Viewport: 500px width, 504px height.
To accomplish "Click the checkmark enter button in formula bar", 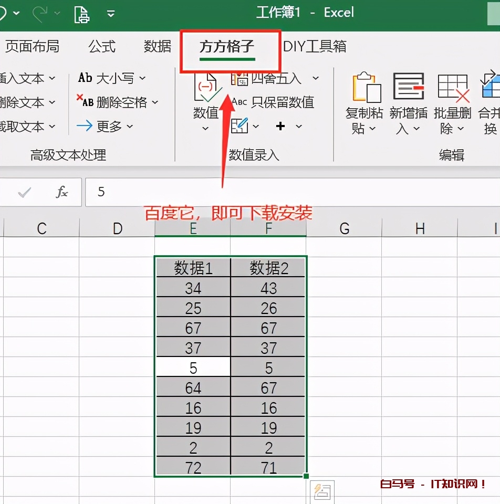I will (24, 193).
